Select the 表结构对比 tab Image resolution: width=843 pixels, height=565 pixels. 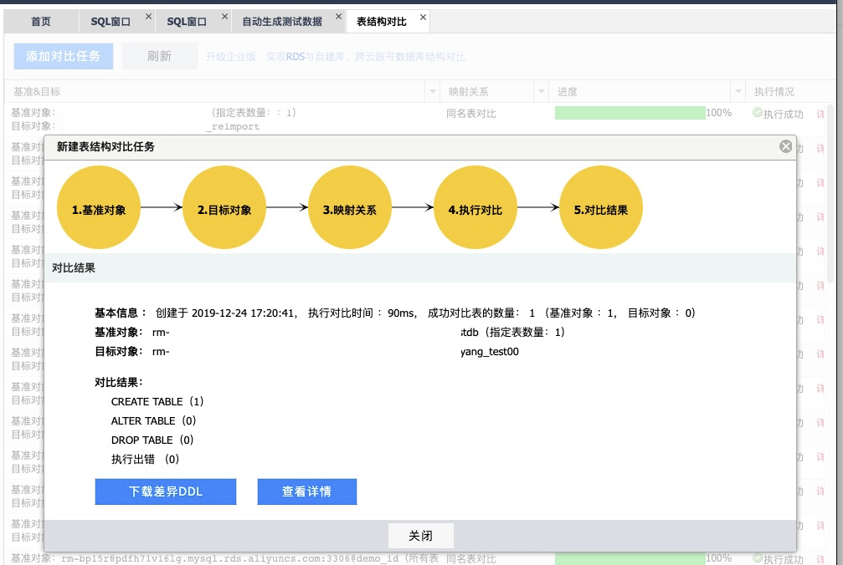[381, 22]
